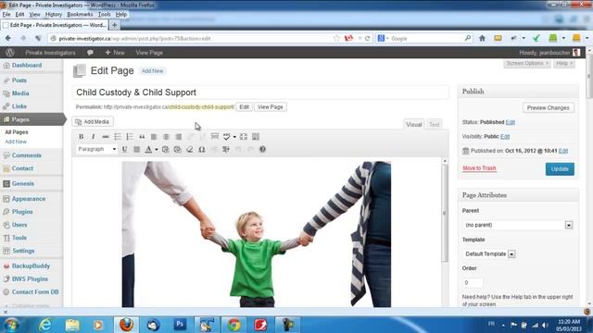Toggle the kitchen sink toolbar
Screen dimensions: 593x333
click(x=256, y=137)
